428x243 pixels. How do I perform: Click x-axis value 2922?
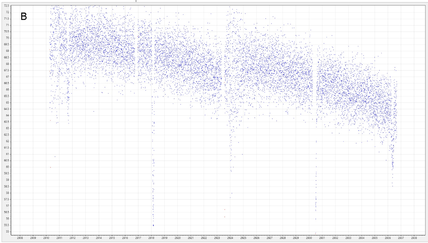(x=204, y=238)
